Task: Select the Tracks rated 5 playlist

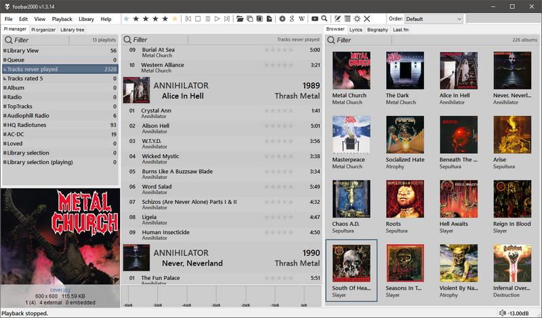Action: point(60,79)
